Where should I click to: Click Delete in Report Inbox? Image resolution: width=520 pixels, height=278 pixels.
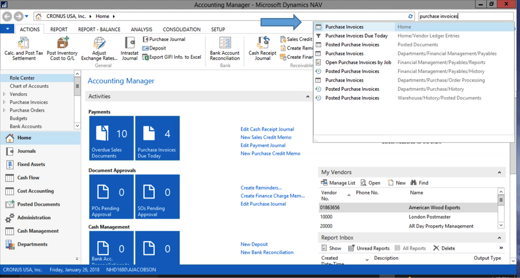pos(444,248)
